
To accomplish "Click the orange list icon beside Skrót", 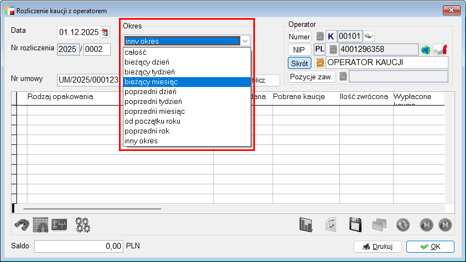I will point(320,63).
